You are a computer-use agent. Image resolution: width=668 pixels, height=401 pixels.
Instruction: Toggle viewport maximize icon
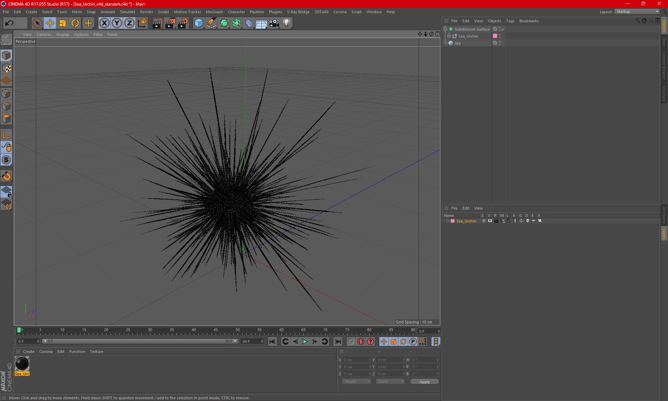click(437, 34)
